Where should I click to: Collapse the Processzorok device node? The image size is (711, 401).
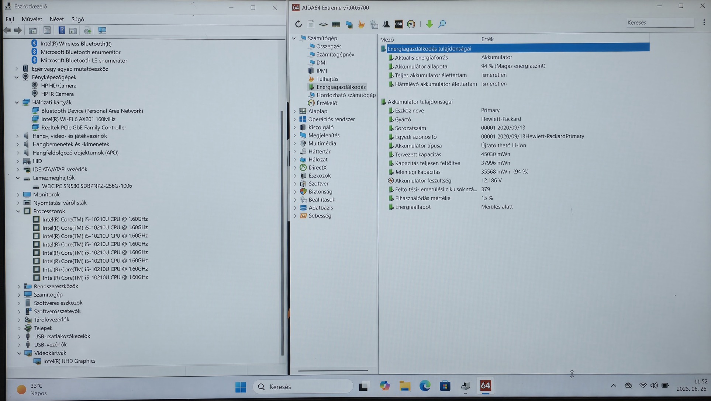coord(18,211)
